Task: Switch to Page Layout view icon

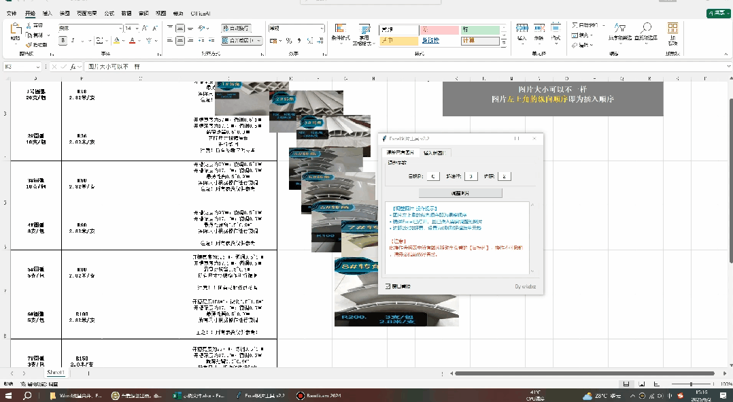Action: [641, 384]
